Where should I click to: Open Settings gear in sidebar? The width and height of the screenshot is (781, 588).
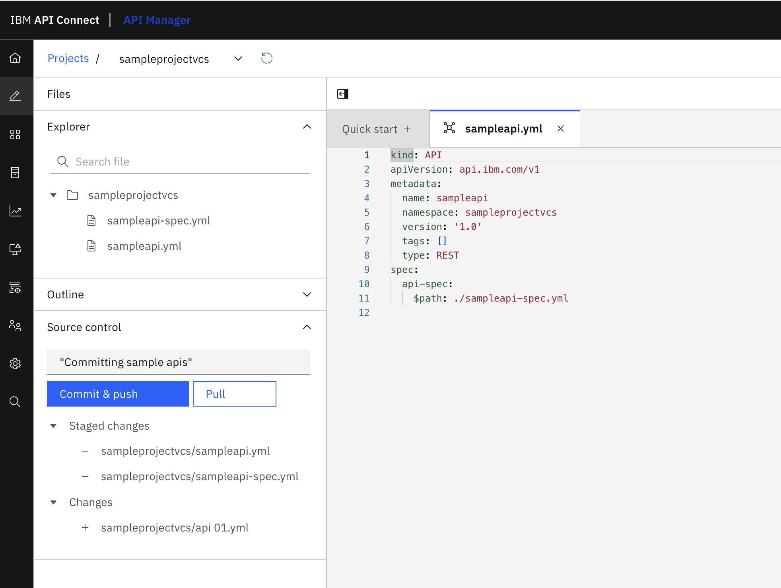[x=15, y=364]
